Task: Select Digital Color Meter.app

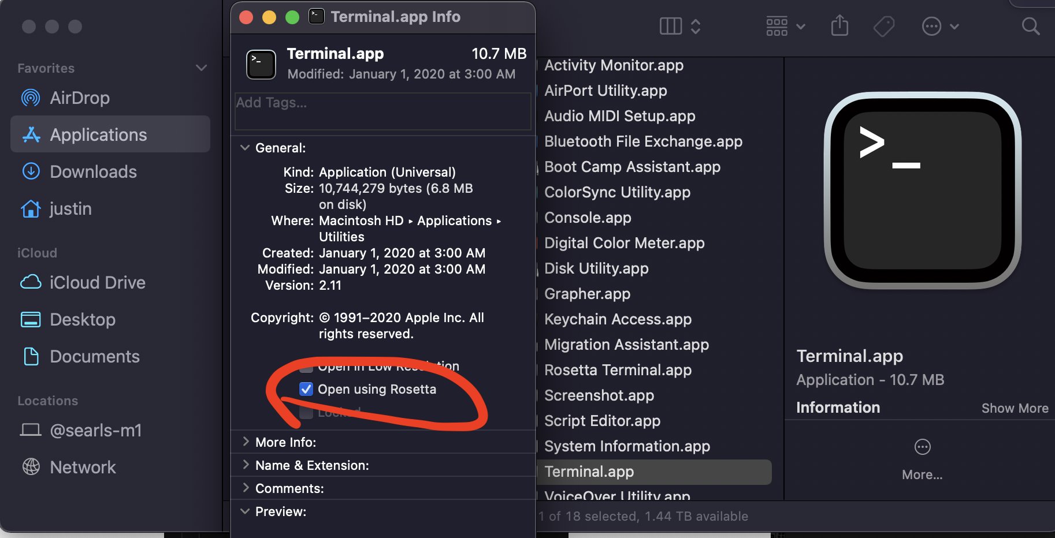Action: (x=624, y=243)
